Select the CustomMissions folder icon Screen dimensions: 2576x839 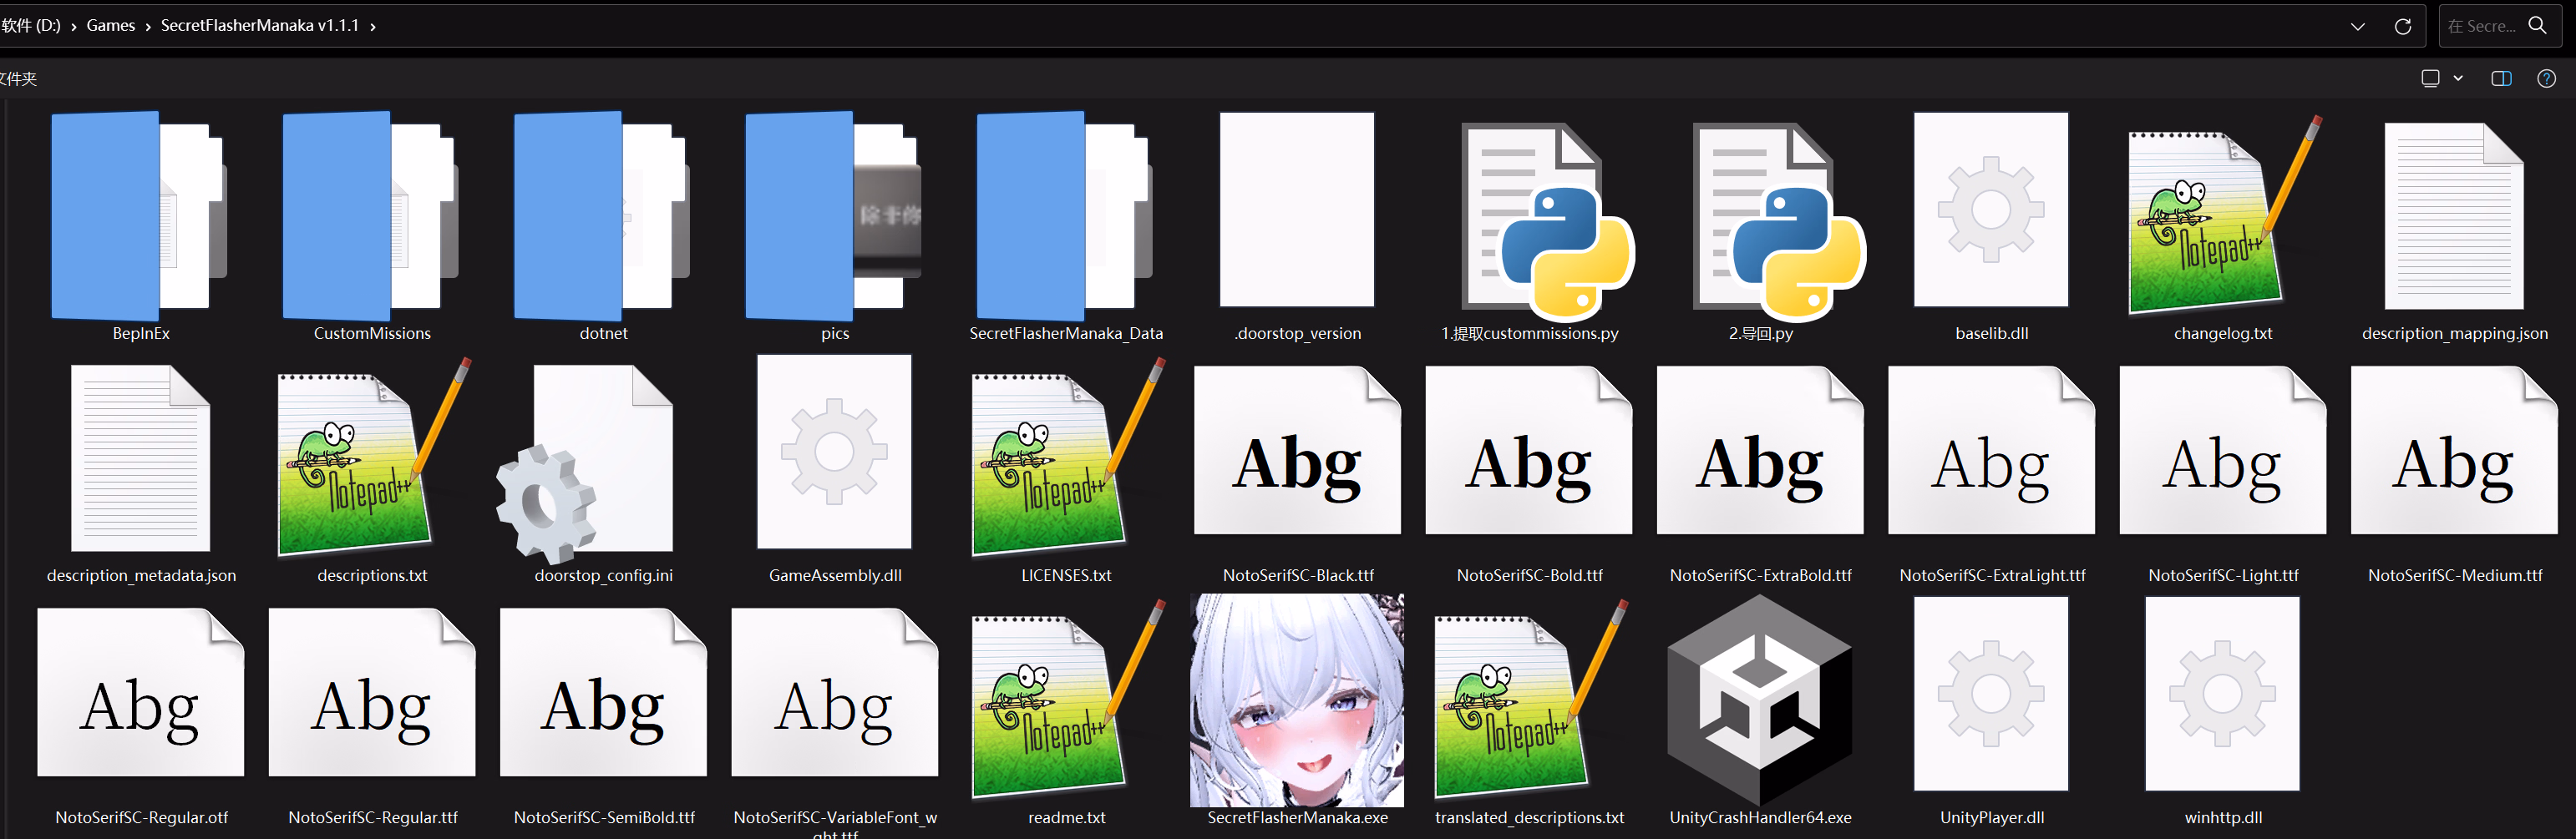click(x=371, y=215)
